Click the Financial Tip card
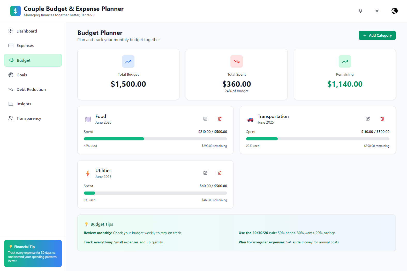This screenshot has width=407, height=271. (x=33, y=253)
